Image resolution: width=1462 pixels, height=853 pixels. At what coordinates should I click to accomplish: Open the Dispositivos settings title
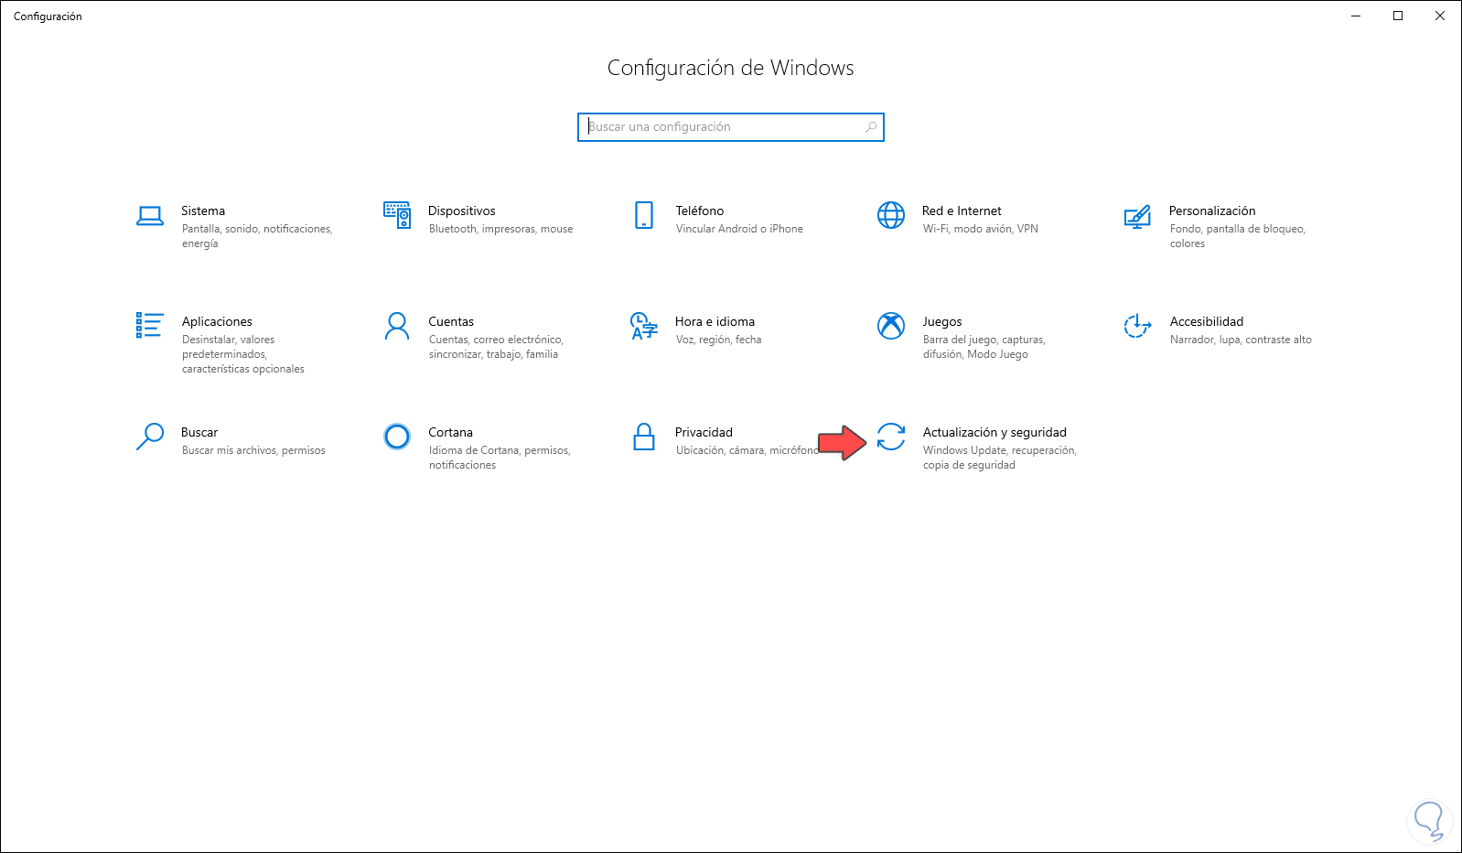462,211
